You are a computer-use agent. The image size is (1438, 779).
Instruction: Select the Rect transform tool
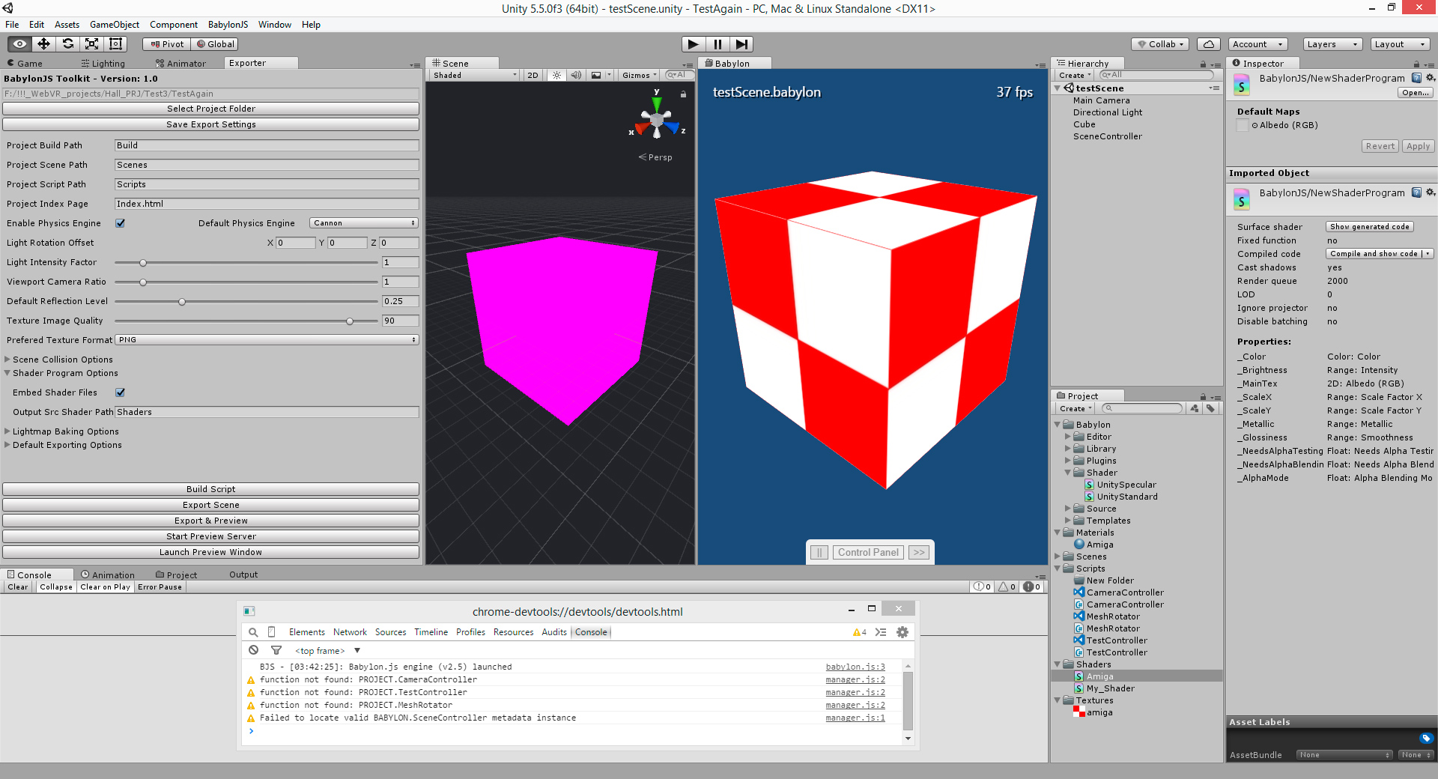115,44
